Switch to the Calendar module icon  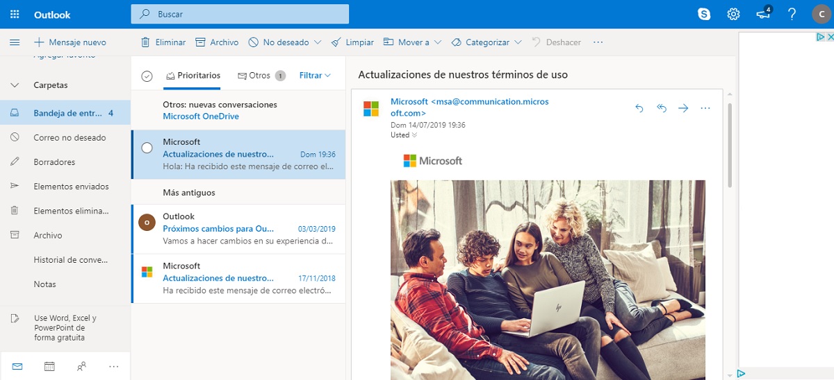(x=49, y=366)
